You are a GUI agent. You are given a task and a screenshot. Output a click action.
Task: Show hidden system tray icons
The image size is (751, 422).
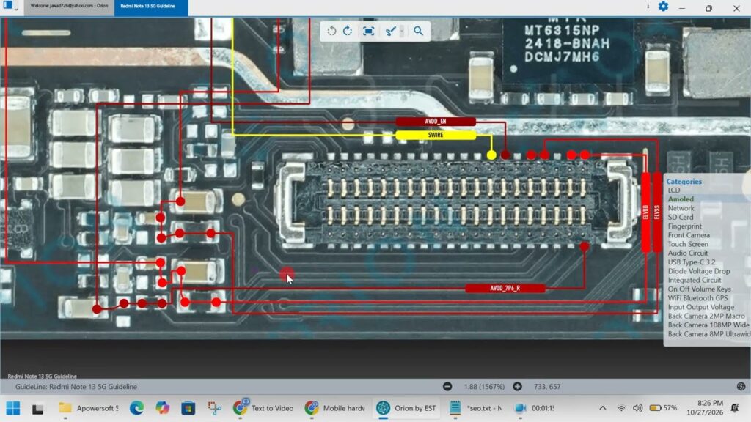[603, 408]
